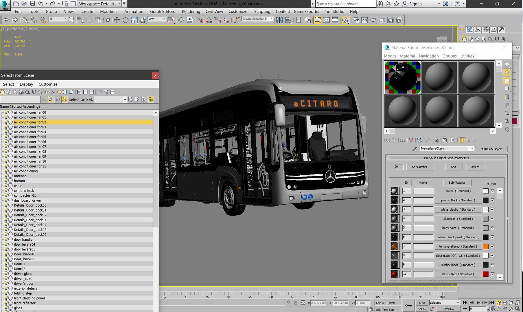Pick material from object with eyedropper
Viewport: 523px width, 312px height.
click(415, 149)
